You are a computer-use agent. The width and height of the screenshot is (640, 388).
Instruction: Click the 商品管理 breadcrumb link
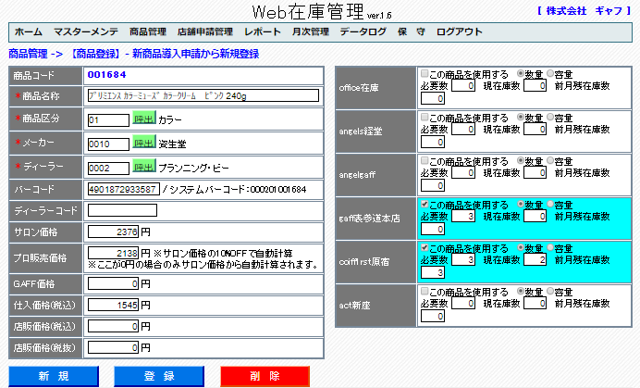[x=28, y=54]
